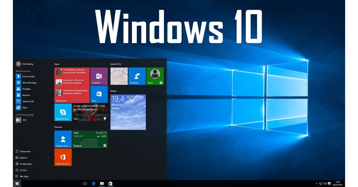The height and width of the screenshot is (187, 358).
Task: Click the Windows Start button
Action: coord(17,183)
